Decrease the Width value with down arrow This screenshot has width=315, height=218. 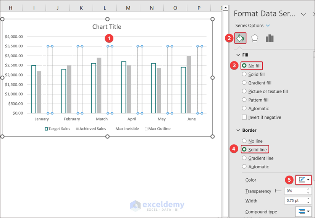(x=309, y=202)
